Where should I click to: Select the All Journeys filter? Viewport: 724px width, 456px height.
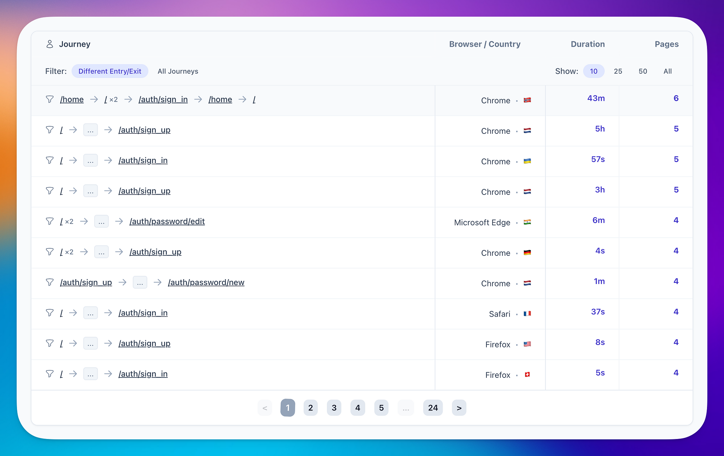(178, 71)
